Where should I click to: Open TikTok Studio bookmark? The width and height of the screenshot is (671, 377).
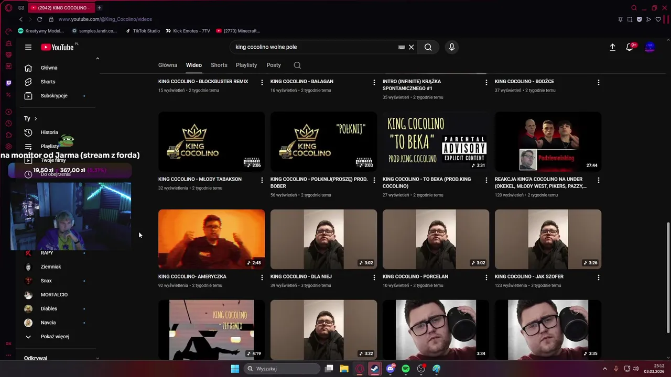point(143,31)
